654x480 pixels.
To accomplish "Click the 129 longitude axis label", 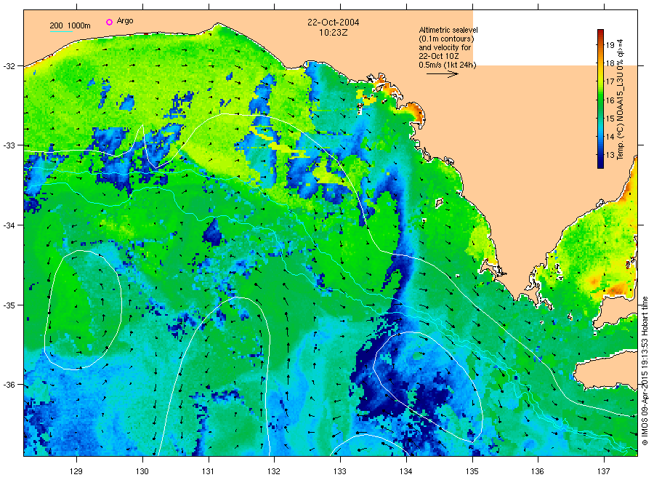I will coord(76,472).
